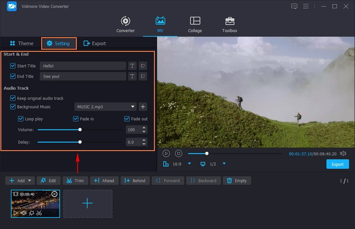Open text font settings for Start Title
355x229 pixels.
tap(132, 66)
